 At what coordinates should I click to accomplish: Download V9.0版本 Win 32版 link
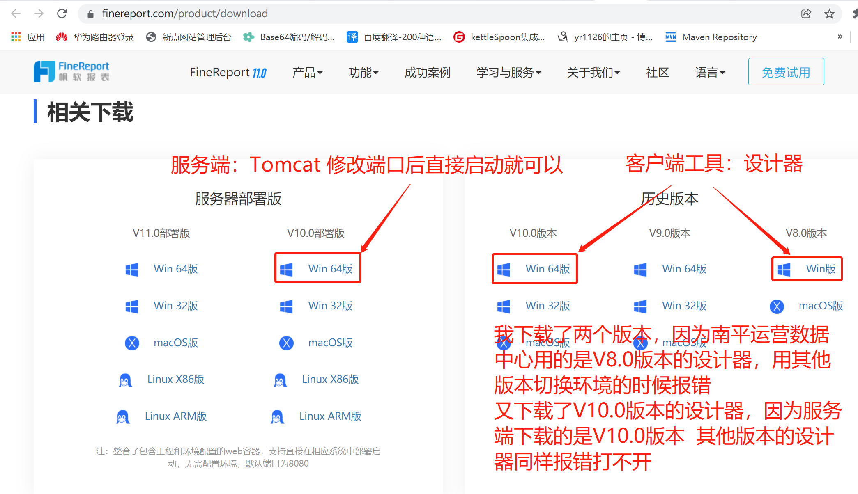pyautogui.click(x=684, y=306)
